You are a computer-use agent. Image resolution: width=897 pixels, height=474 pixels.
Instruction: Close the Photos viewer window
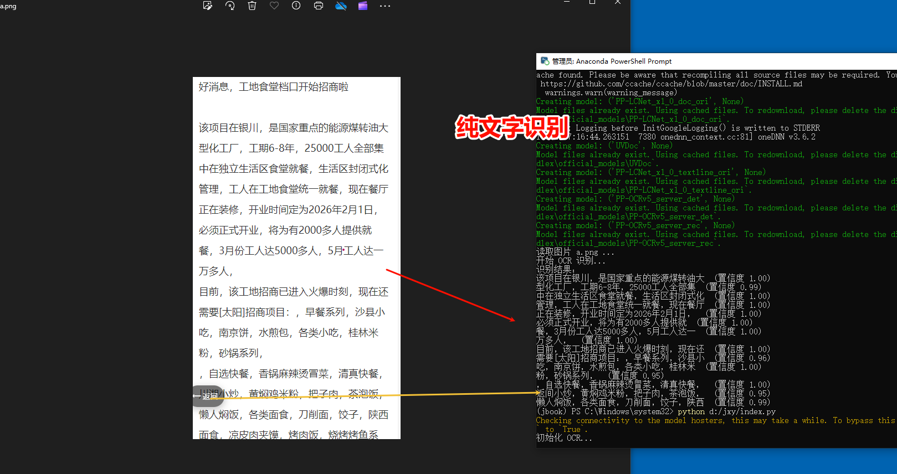coord(618,3)
